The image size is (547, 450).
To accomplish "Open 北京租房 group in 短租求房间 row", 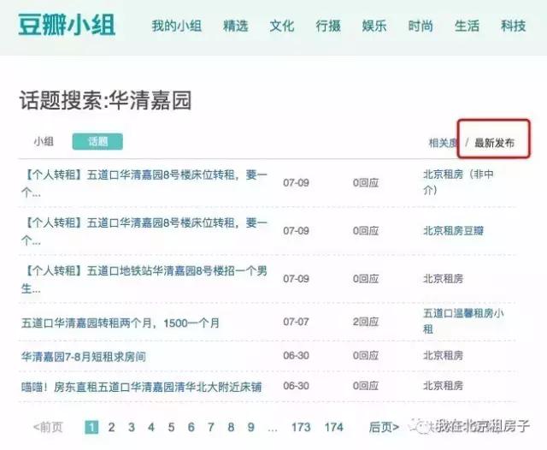I will click(x=443, y=355).
